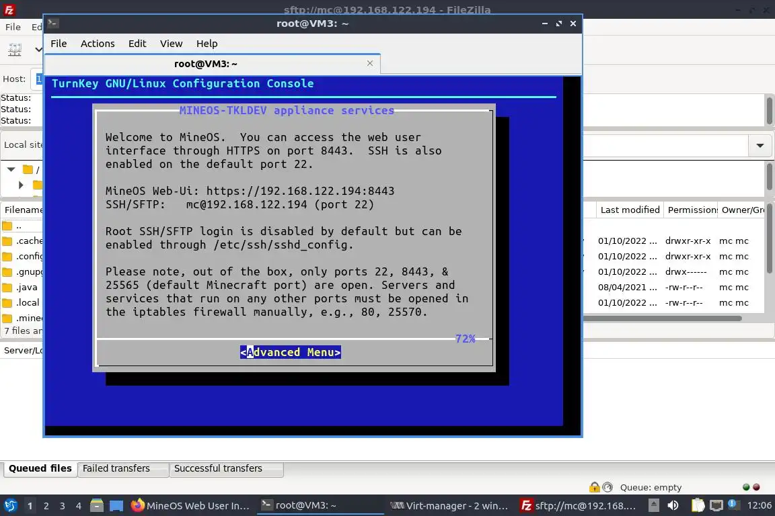Switch to Virt-manager taskbar entry
Viewport: 775px width, 516px height.
[449, 505]
